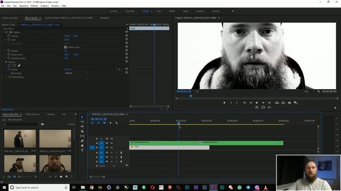The width and height of the screenshot is (341, 191).
Task: Select the Type tool
Action: (x=82, y=150)
